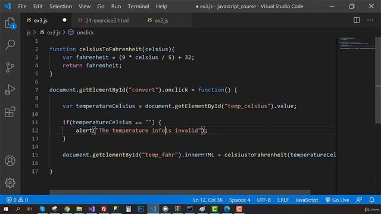Click the Ln 12, Col 36 cursor position
The height and width of the screenshot is (214, 381).
(x=208, y=200)
